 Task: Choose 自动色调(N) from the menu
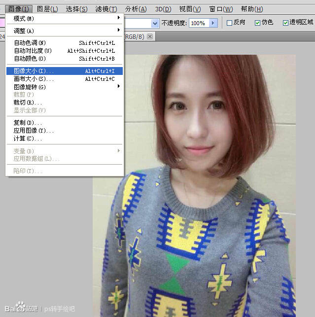[65, 43]
